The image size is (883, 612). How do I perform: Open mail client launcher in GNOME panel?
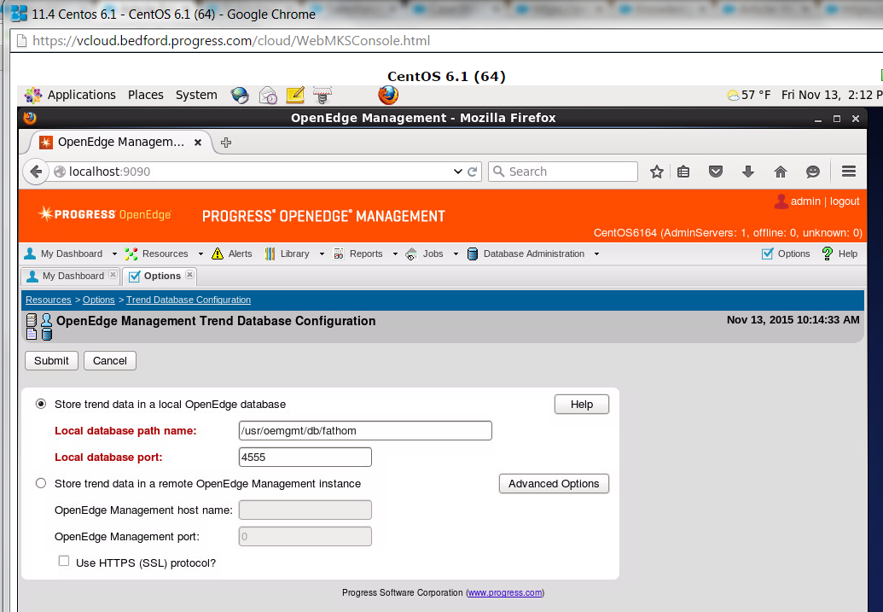pos(268,96)
